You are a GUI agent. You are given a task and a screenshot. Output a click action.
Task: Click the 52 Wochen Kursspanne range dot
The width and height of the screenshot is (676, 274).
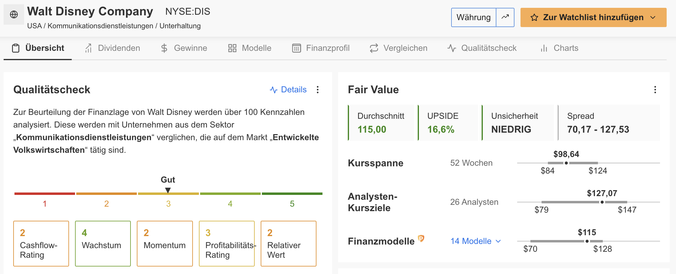coord(566,163)
